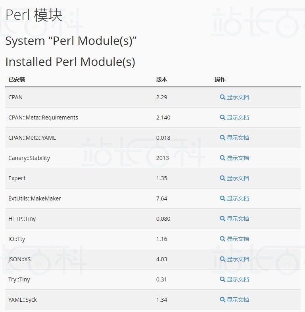Click the magnifier icon beside CPAN::Meta::YAML
Image resolution: width=305 pixels, height=312 pixels.
click(222, 138)
